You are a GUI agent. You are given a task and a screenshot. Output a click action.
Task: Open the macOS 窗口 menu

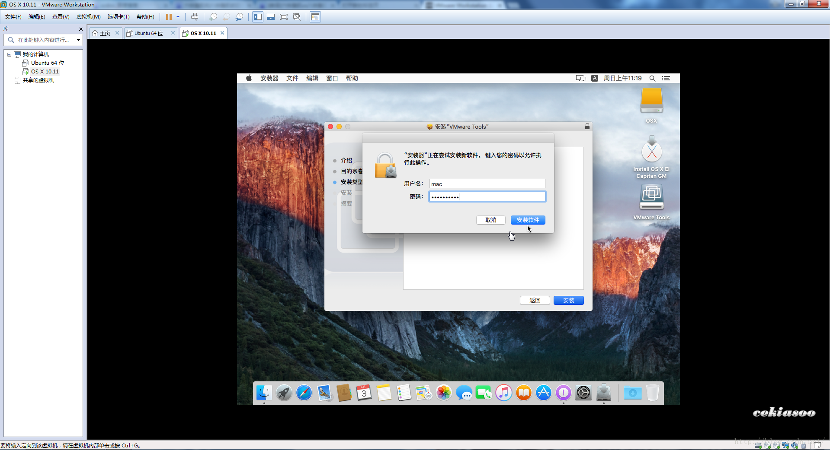click(x=332, y=78)
